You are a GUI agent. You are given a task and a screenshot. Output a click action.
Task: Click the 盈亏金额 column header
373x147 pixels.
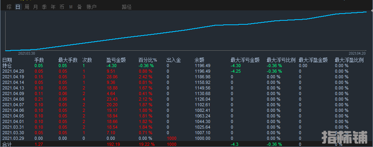[116, 60]
